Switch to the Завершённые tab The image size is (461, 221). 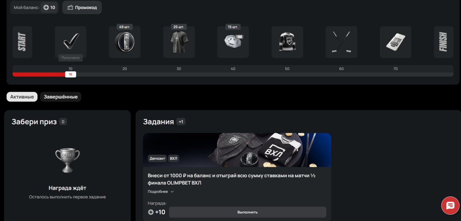61,97
